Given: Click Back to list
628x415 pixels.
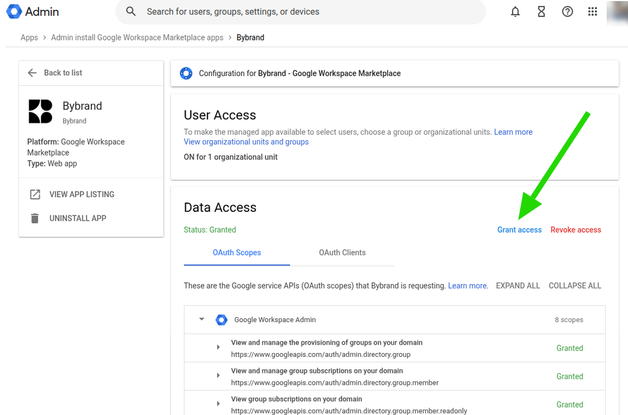Looking at the screenshot, I should pyautogui.click(x=63, y=73).
